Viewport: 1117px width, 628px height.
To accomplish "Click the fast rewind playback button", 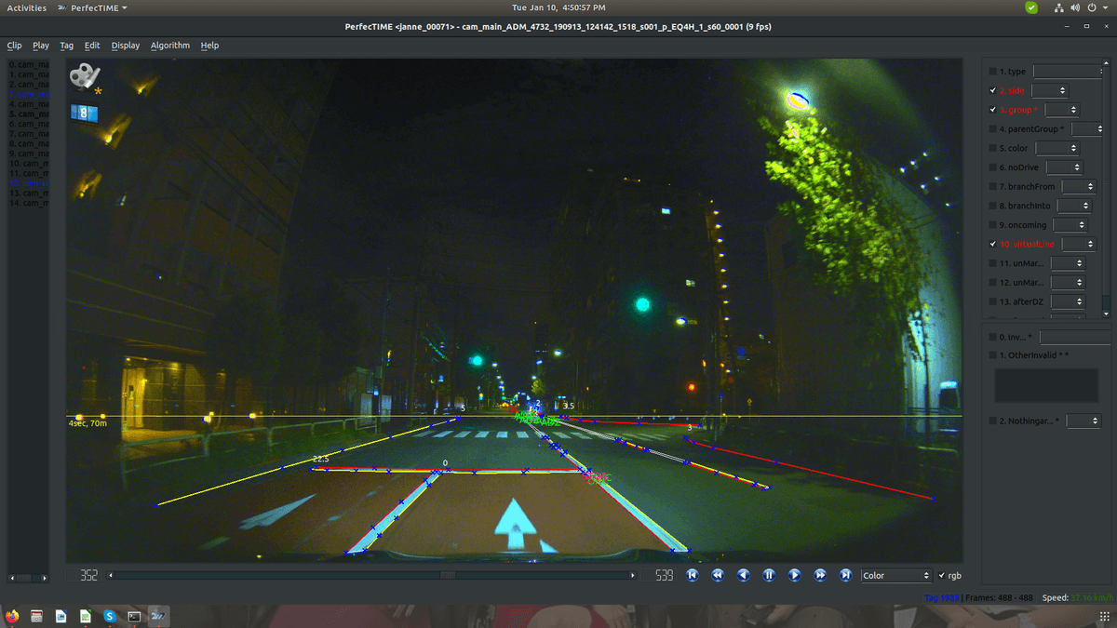I will pyautogui.click(x=718, y=575).
